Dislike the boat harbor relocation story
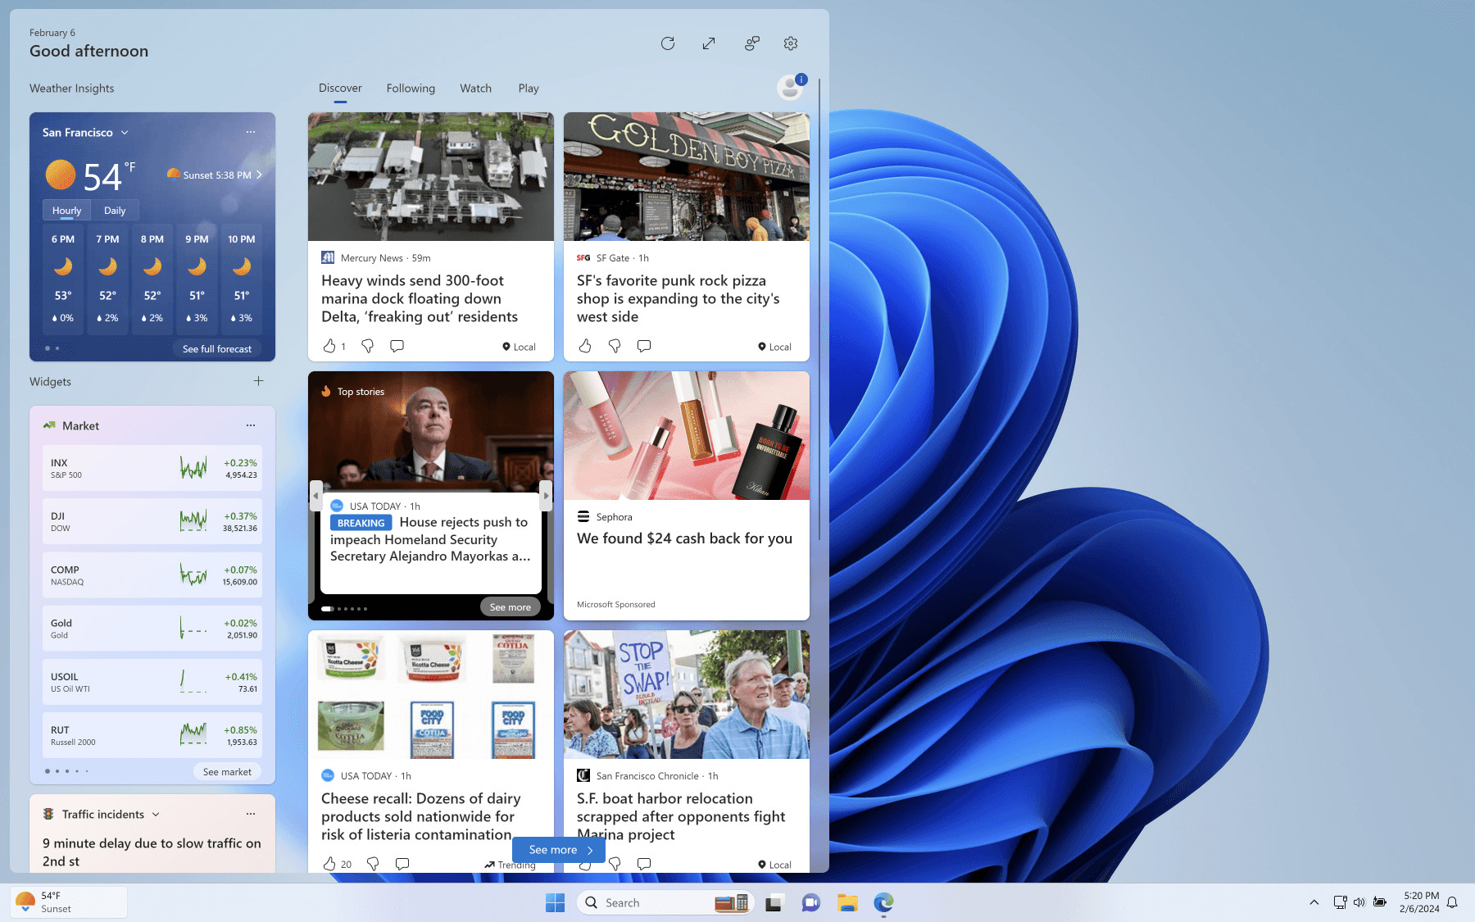This screenshot has height=922, width=1475. click(x=615, y=864)
